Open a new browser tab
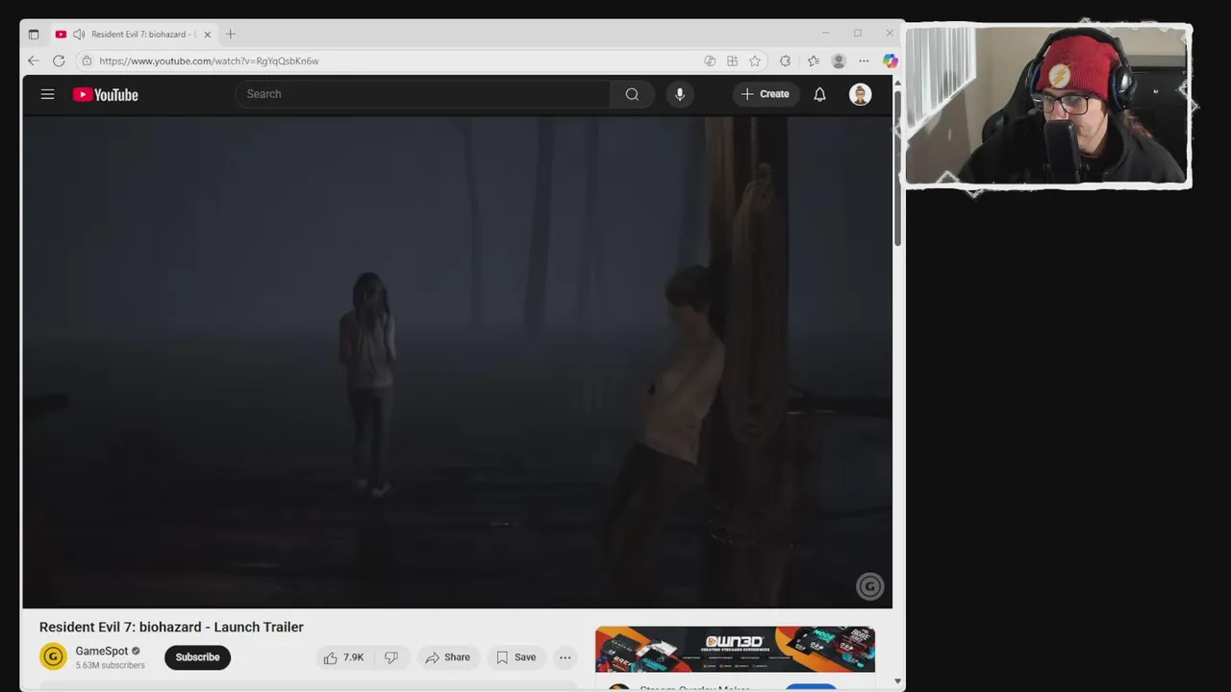The width and height of the screenshot is (1231, 692). tap(230, 34)
